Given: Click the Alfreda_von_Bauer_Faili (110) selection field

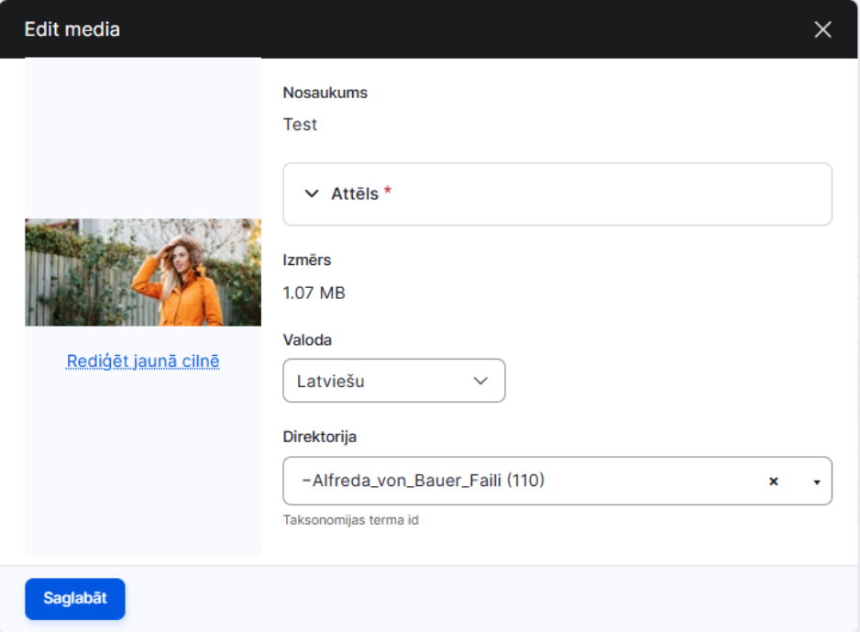Looking at the screenshot, I should point(557,481).
